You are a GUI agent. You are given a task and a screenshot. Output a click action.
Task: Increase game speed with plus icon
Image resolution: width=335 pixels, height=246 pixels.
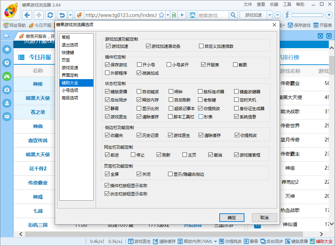click(x=329, y=15)
